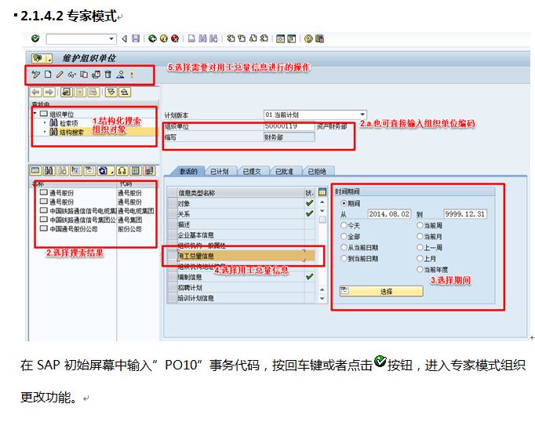
Task: Select the 用工总量信息 infotype row
Action: point(241,256)
